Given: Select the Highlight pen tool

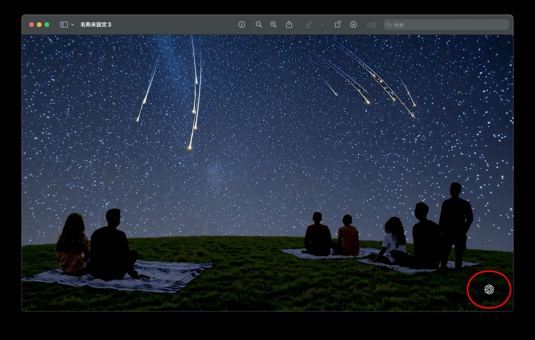Looking at the screenshot, I should [x=309, y=25].
